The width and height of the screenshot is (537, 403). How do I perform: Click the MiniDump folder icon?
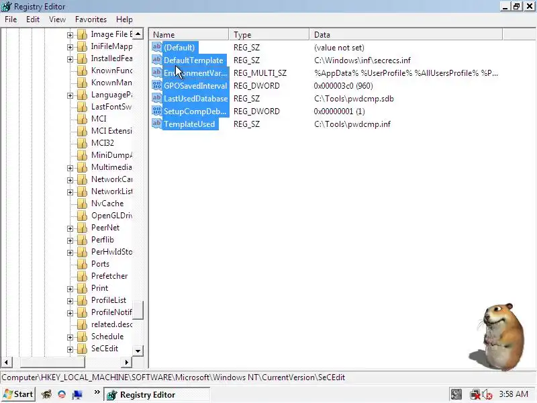82,155
